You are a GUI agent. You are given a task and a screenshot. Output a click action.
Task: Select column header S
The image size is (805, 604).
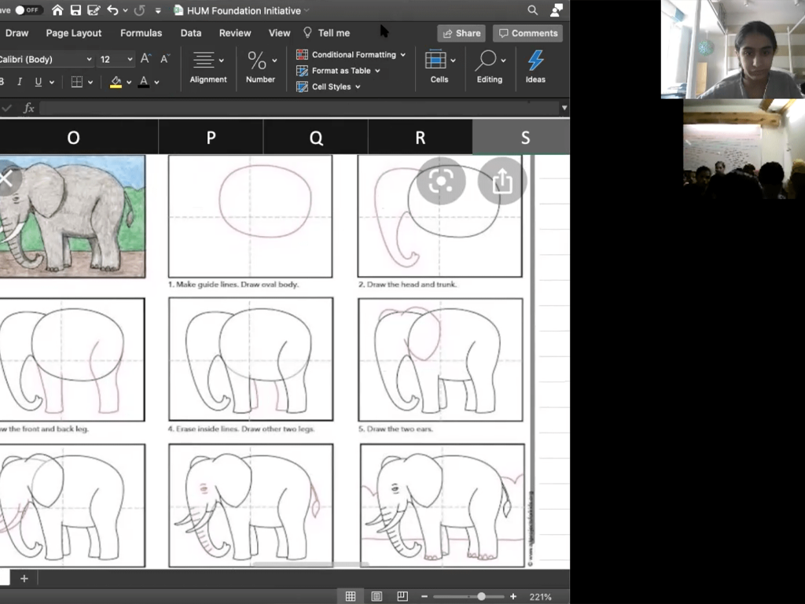tap(521, 137)
